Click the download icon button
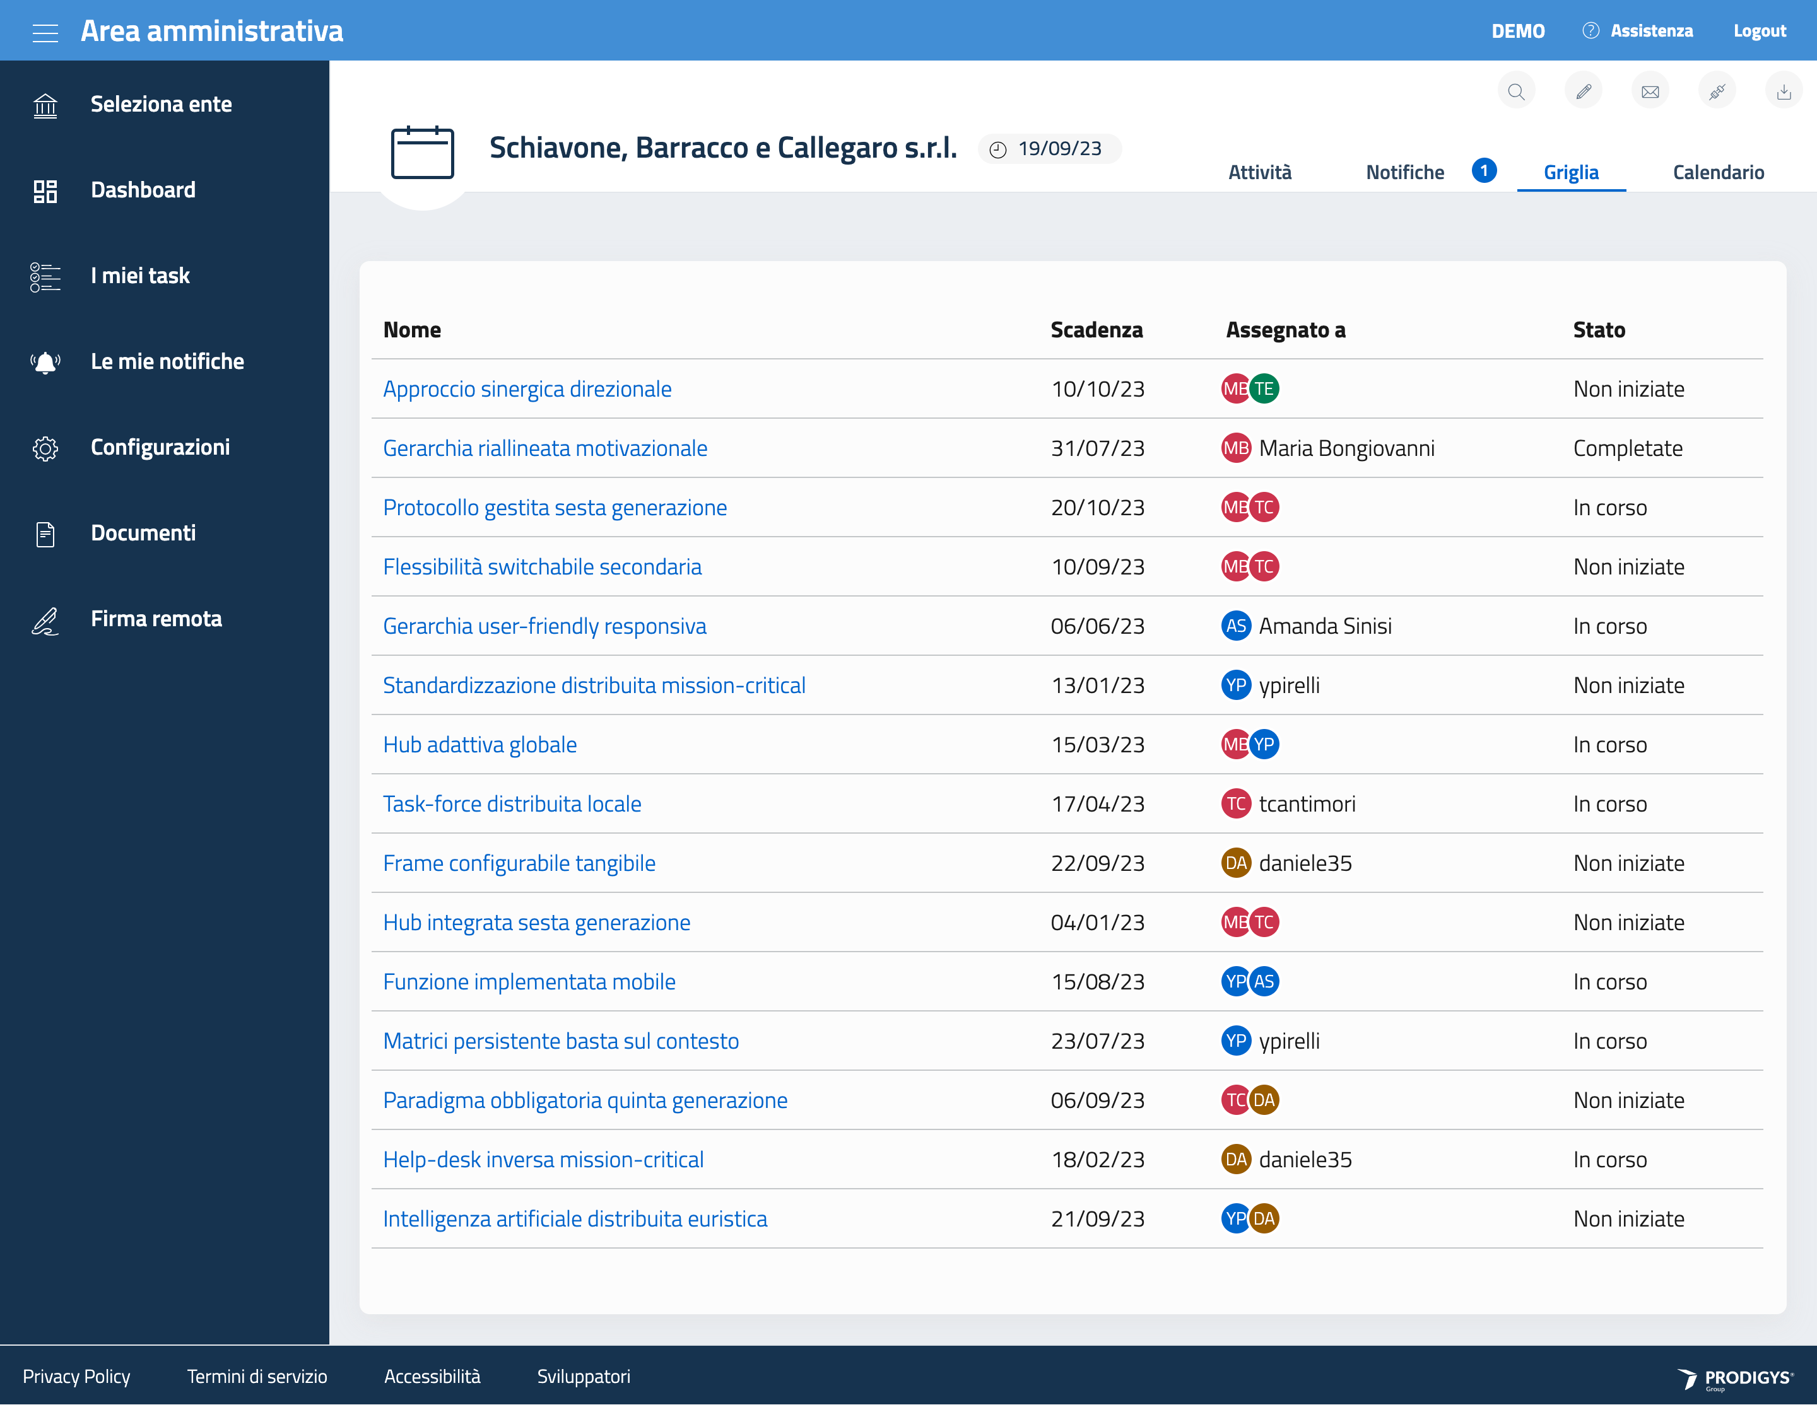This screenshot has width=1817, height=1405. pyautogui.click(x=1783, y=91)
